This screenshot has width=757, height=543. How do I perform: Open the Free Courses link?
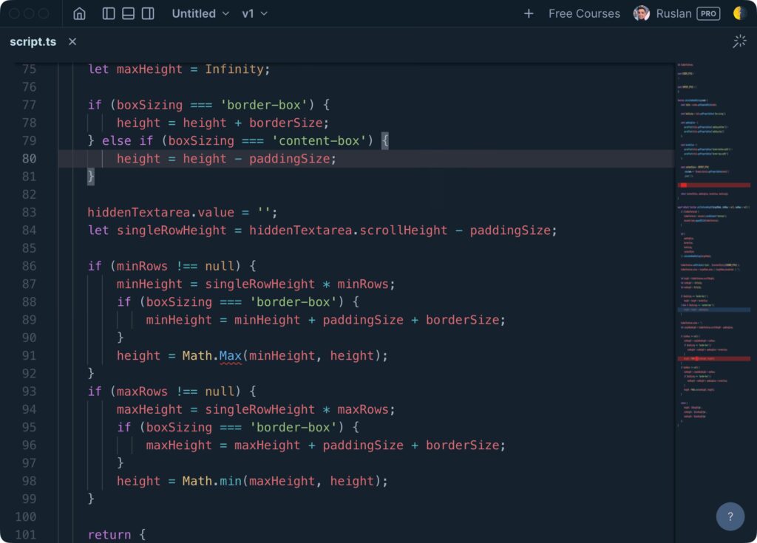[x=584, y=13]
